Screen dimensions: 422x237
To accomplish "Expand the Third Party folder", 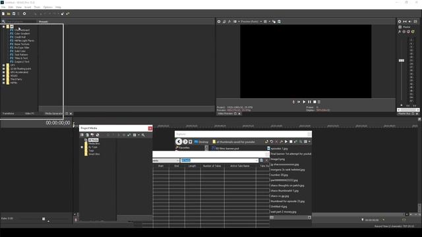I will pyautogui.click(x=4, y=79).
